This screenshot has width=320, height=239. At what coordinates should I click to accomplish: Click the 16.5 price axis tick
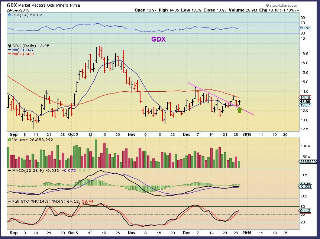[x=304, y=54]
